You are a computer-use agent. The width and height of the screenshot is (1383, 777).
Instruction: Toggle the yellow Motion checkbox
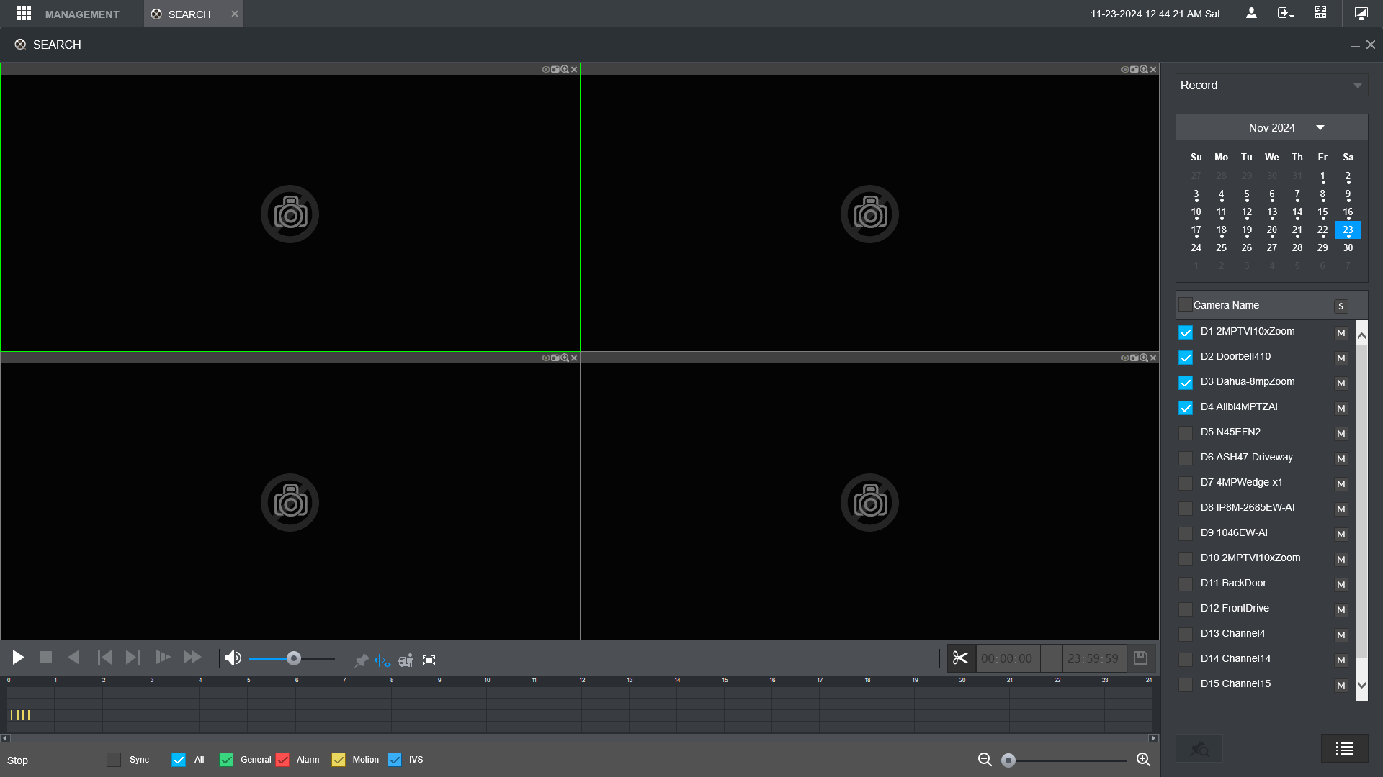[339, 760]
